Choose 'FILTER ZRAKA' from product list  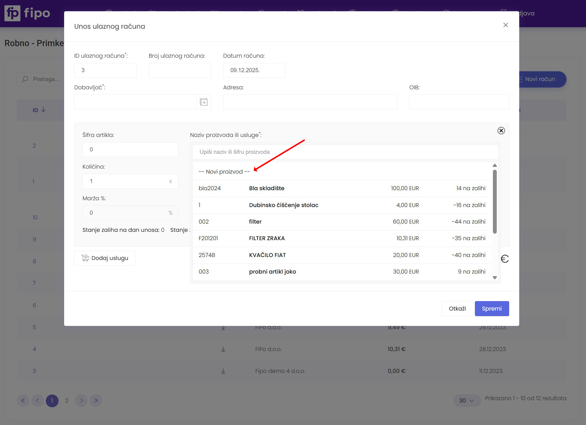(267, 238)
